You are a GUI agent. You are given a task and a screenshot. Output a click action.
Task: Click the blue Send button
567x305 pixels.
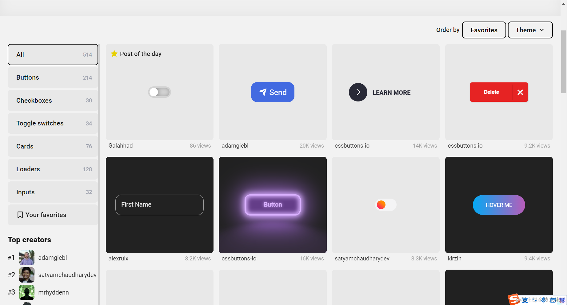pyautogui.click(x=273, y=92)
